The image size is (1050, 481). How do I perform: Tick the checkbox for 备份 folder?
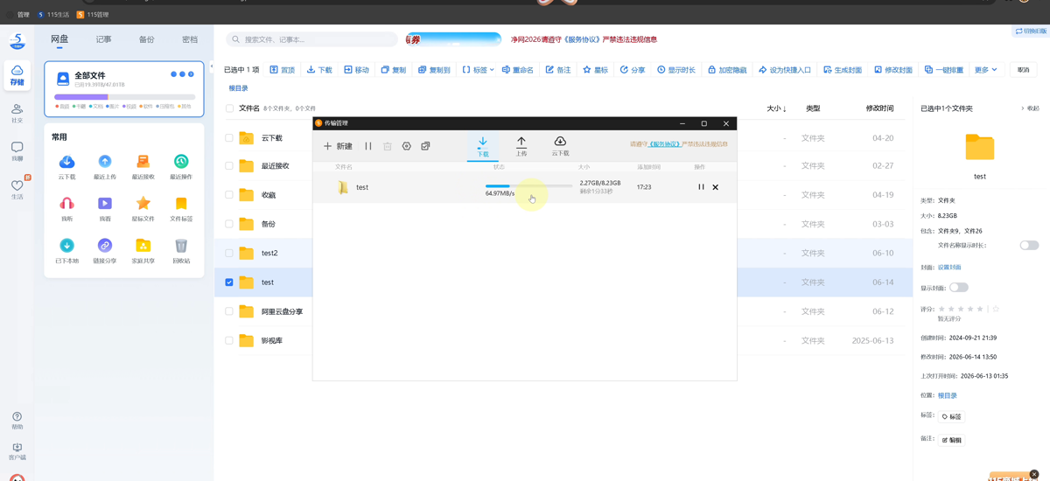coord(229,224)
